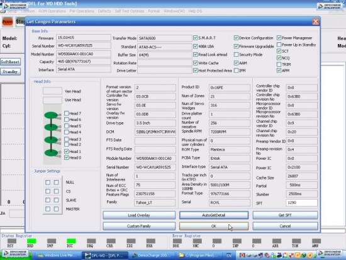Toggle the APM checkbox
The width and height of the screenshot is (346, 260).
pos(279,71)
